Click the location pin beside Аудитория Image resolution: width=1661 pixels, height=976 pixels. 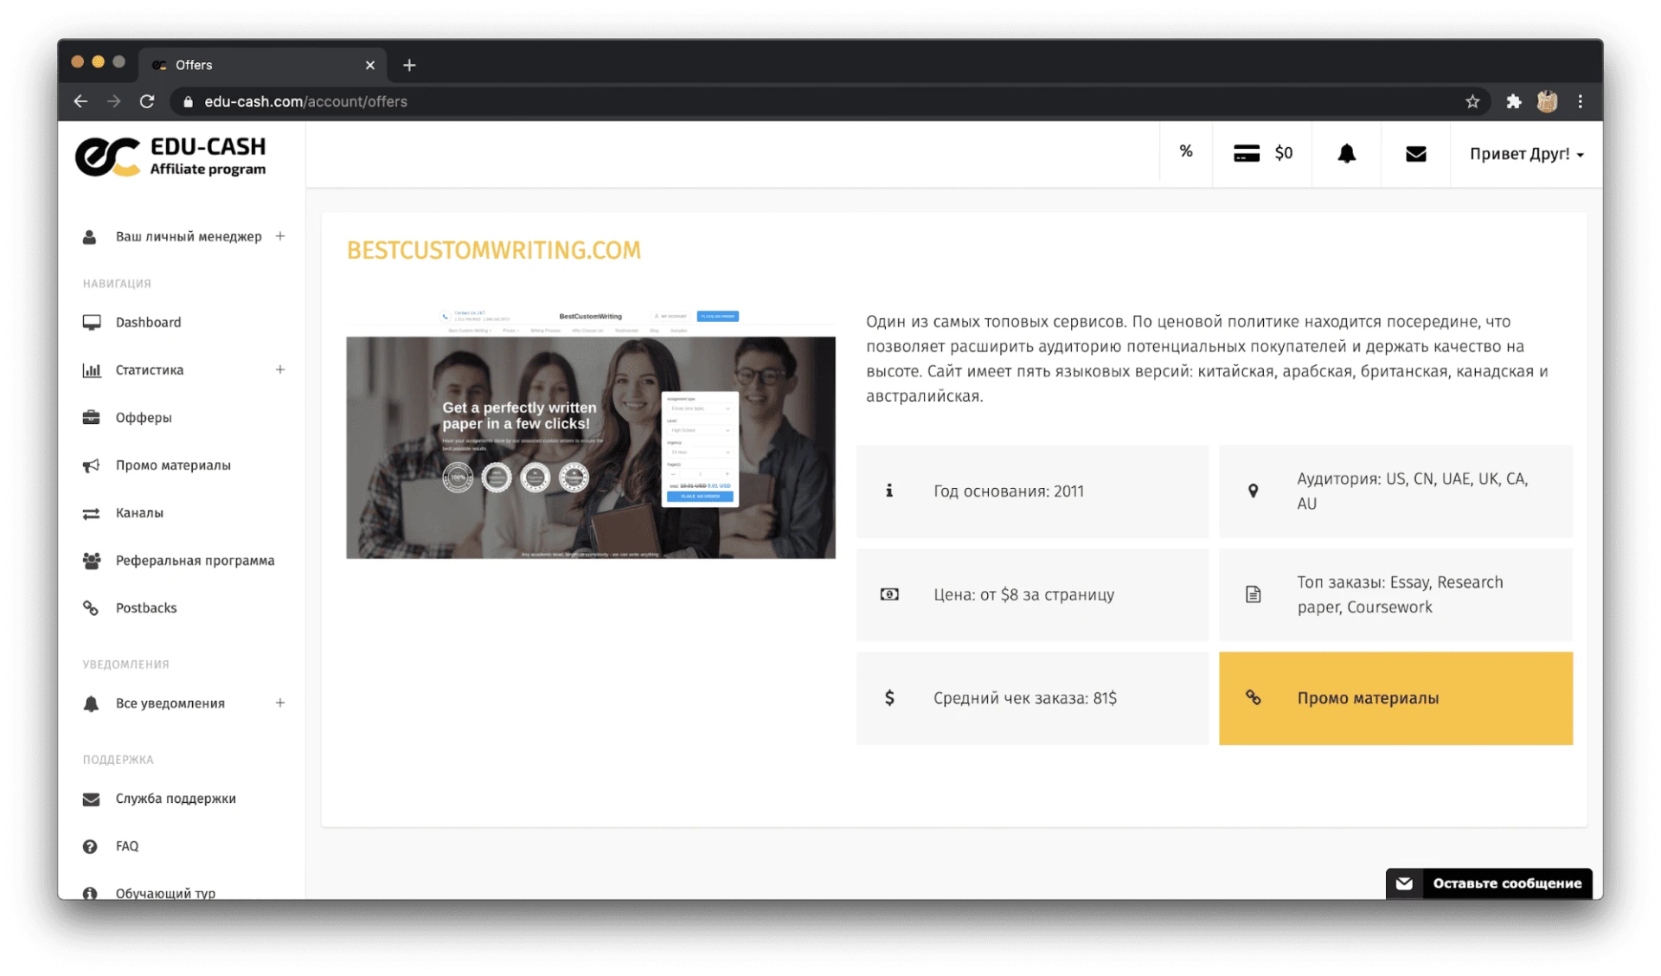[x=1253, y=491]
